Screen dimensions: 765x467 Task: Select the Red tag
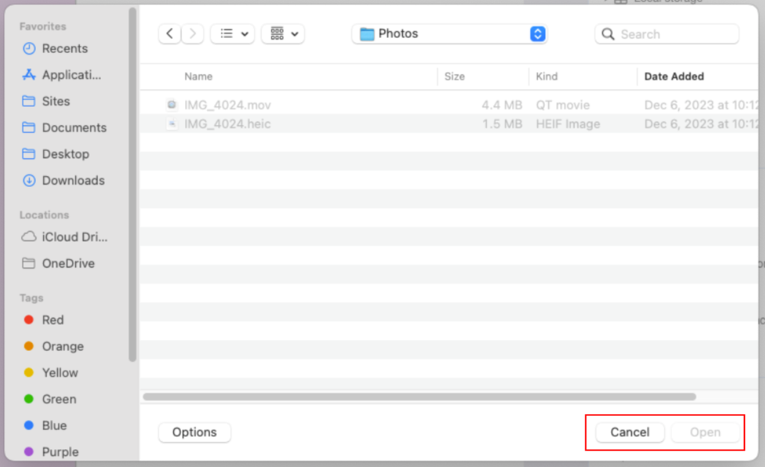click(52, 320)
